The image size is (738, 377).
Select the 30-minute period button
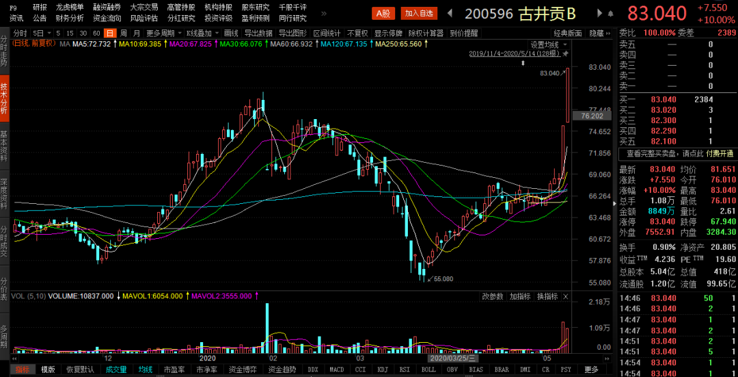point(83,34)
